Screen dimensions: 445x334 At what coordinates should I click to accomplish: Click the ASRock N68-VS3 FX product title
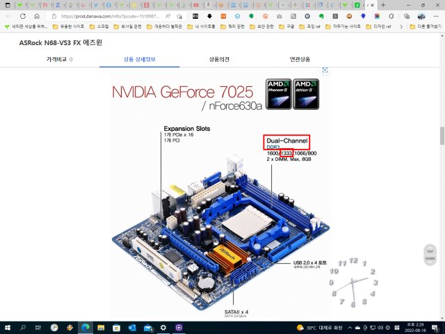tap(60, 43)
